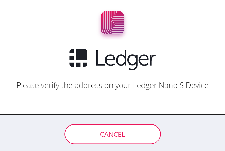
Task: Click the letter 'L' of Ledger wordmark
Action: coord(100,58)
